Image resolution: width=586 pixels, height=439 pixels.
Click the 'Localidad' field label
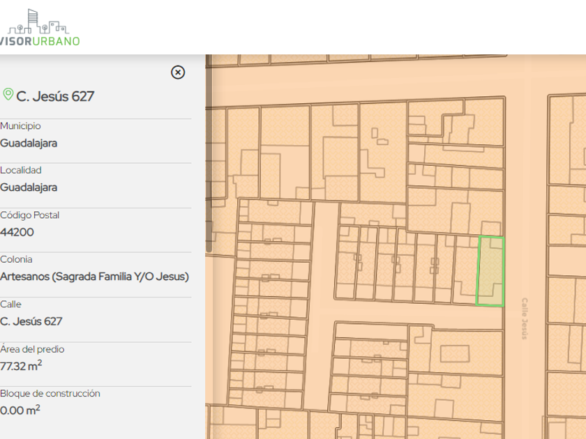tap(20, 170)
